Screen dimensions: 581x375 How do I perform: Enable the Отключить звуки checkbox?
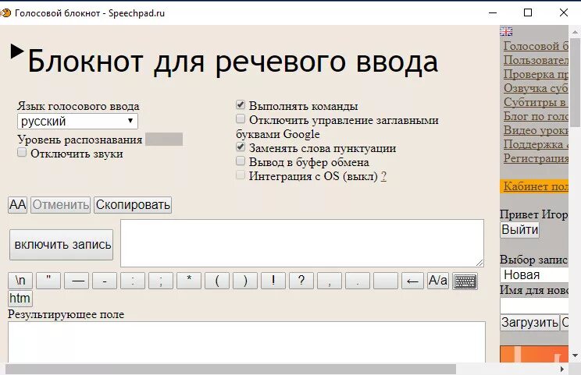click(22, 152)
